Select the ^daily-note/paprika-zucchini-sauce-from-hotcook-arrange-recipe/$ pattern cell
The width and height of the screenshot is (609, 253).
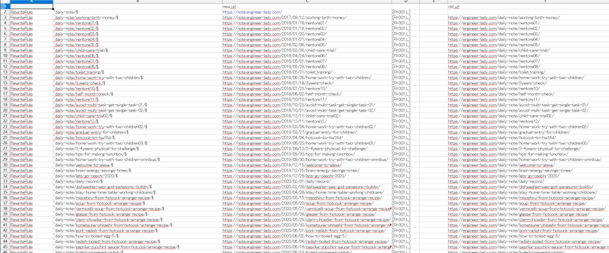click(x=137, y=247)
